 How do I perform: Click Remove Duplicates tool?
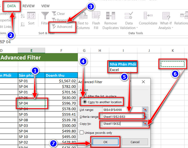pyautogui.click(x=111, y=21)
